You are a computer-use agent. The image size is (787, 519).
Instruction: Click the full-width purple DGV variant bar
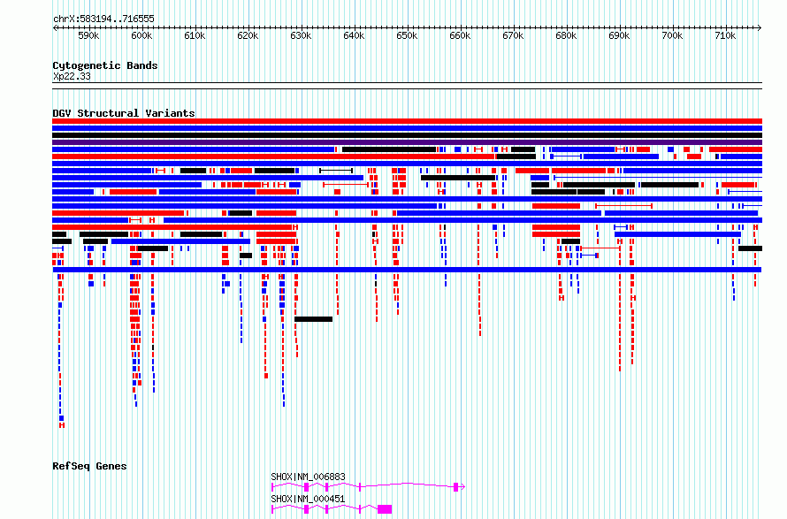point(407,142)
